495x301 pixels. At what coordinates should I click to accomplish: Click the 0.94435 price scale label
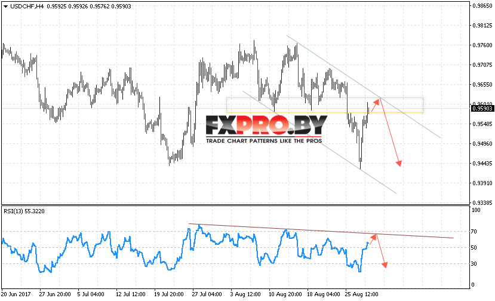pyautogui.click(x=482, y=163)
